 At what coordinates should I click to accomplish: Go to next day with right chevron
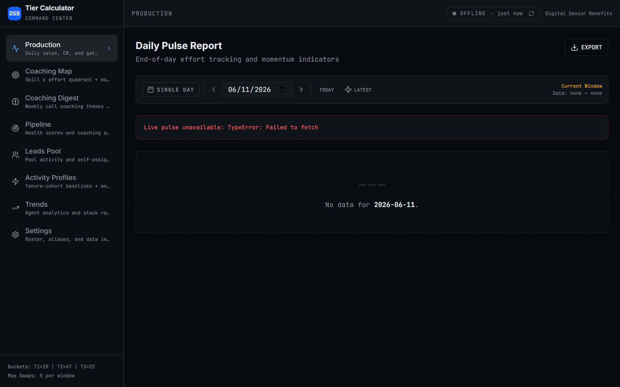tap(301, 90)
